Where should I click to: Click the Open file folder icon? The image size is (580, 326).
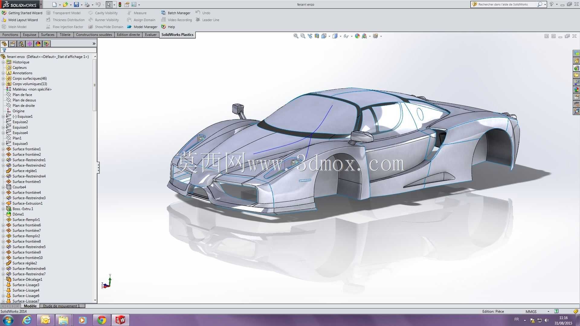(65, 5)
